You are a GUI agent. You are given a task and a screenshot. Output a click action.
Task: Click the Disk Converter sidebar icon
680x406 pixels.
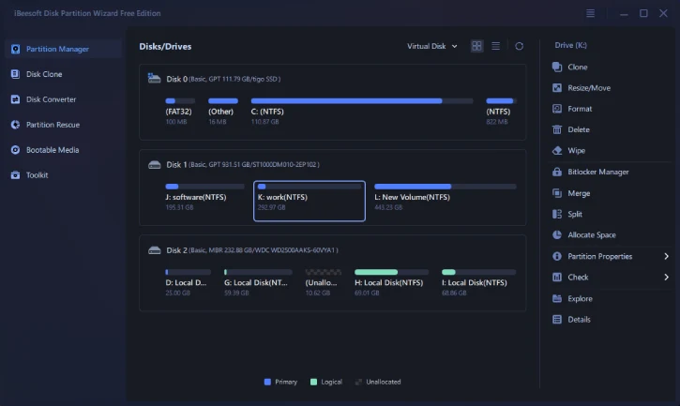(x=15, y=99)
